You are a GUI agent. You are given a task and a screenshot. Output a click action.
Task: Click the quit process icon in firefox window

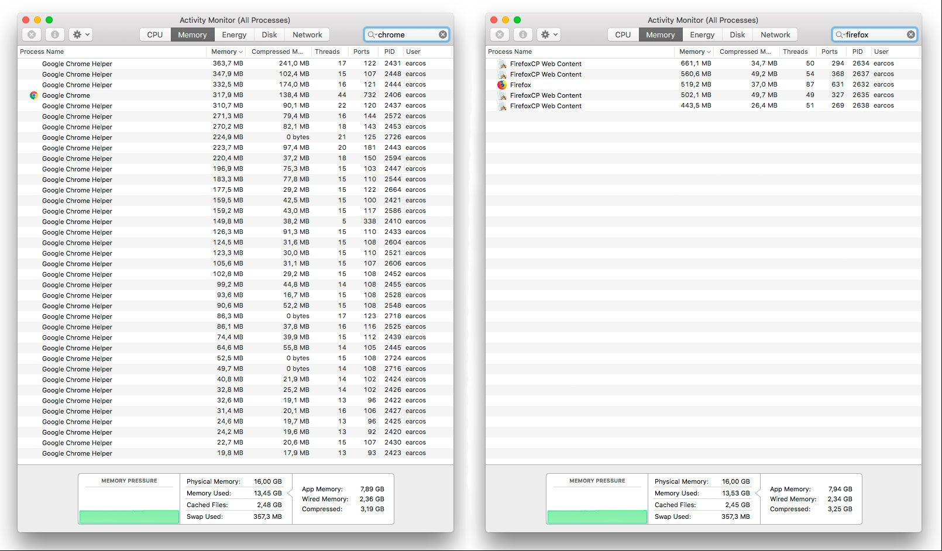pos(500,35)
